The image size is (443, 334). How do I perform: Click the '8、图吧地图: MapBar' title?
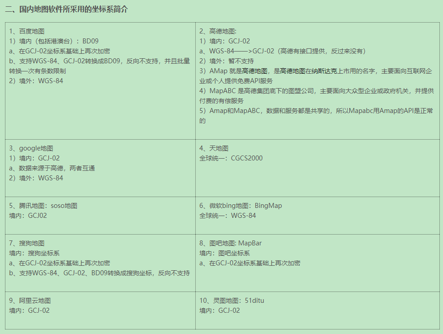tap(231, 243)
